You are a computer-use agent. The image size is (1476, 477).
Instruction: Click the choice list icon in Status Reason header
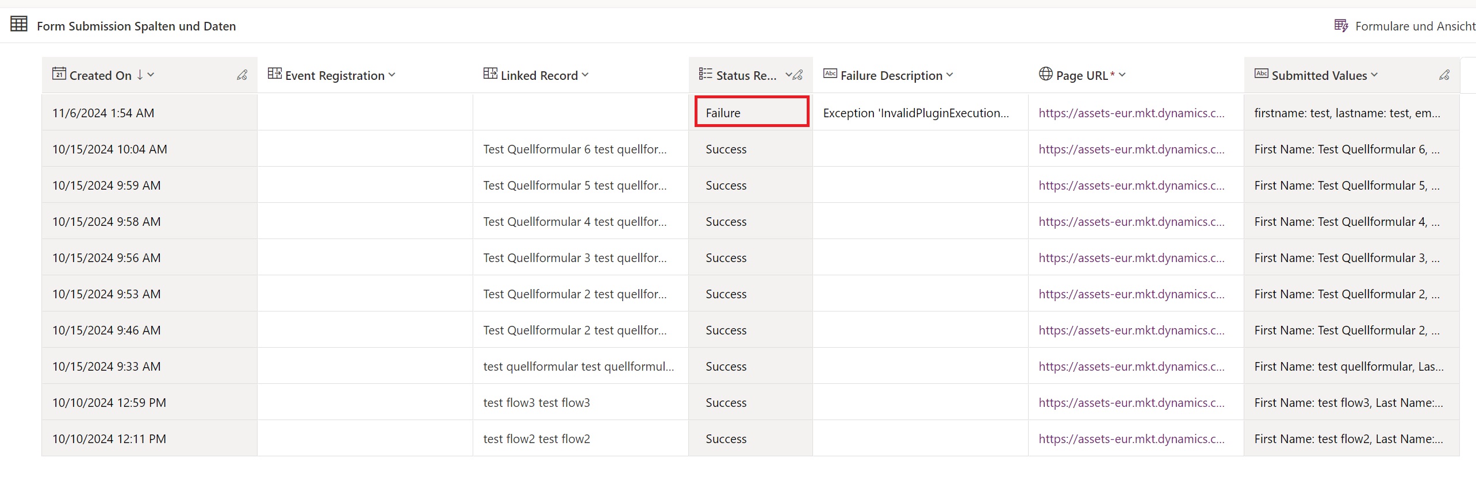(706, 74)
